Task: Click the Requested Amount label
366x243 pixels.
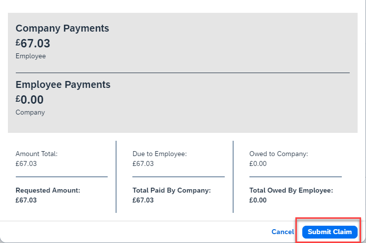Action: 48,190
